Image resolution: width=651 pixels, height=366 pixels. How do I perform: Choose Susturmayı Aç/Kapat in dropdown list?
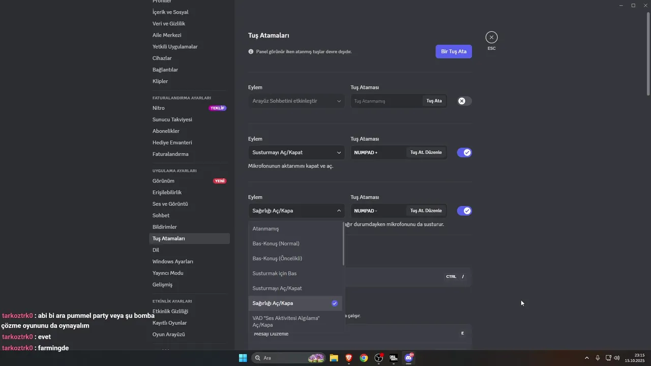click(x=295, y=288)
